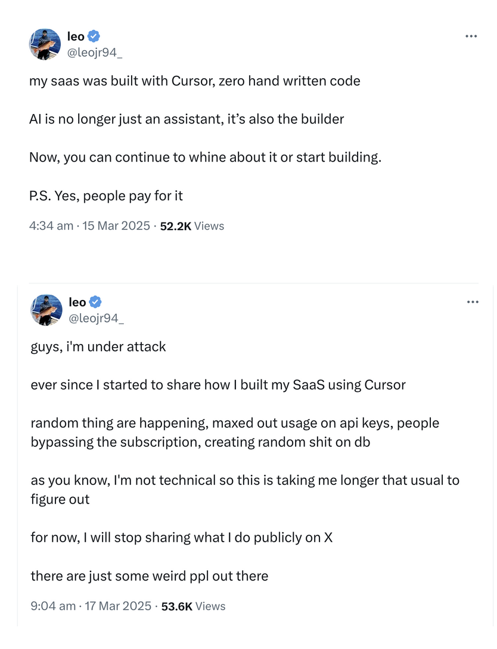View the 53.6K Views count
This screenshot has width=497, height=649.
(194, 607)
